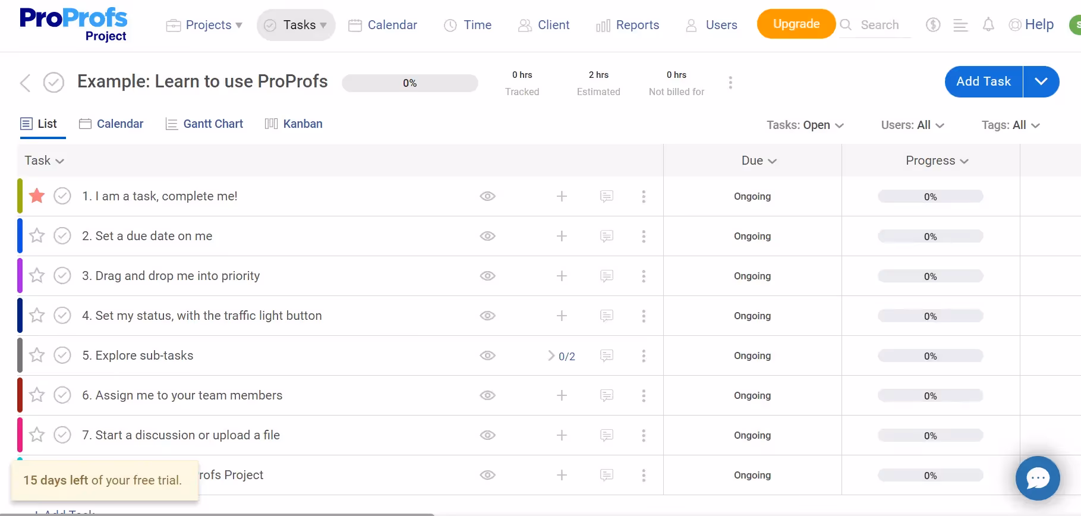Open more options for 'I am a task' row
This screenshot has height=516, width=1081.
coord(644,196)
